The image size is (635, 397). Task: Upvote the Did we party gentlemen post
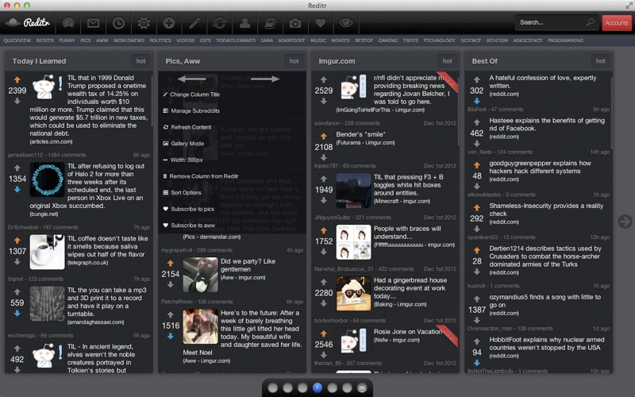tap(170, 263)
